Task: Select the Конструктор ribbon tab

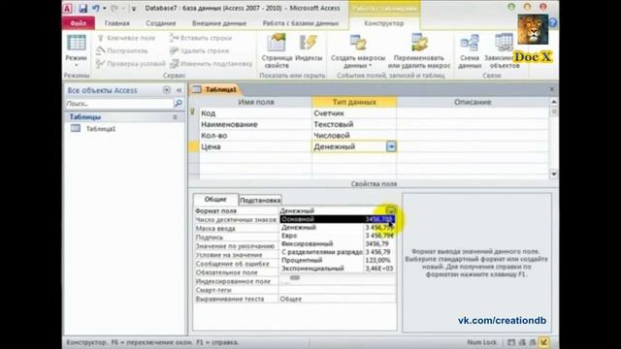Action: 384,23
